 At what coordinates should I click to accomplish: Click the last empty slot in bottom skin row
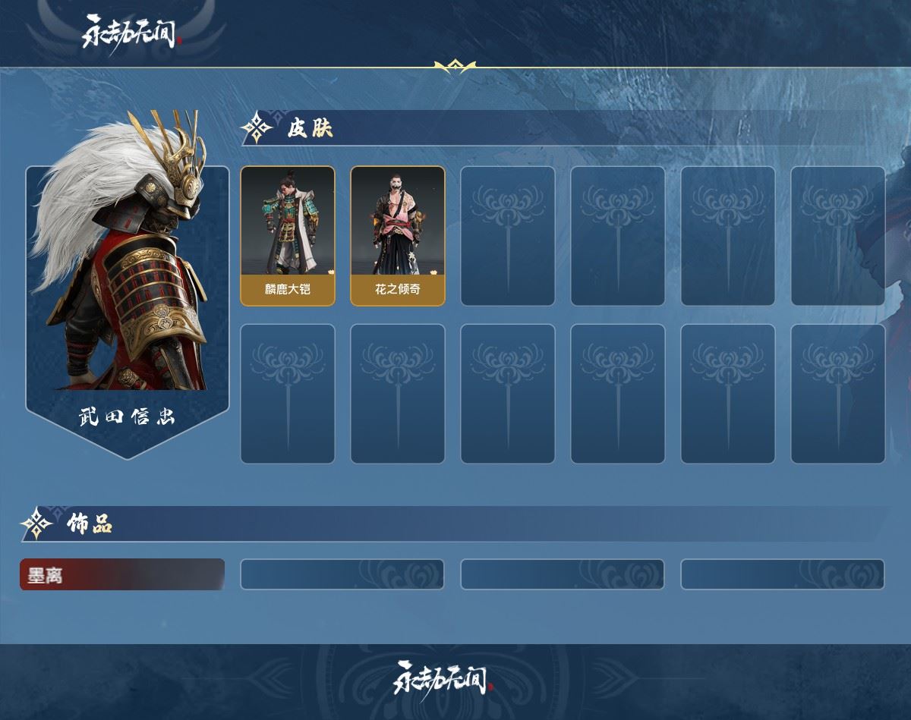838,394
